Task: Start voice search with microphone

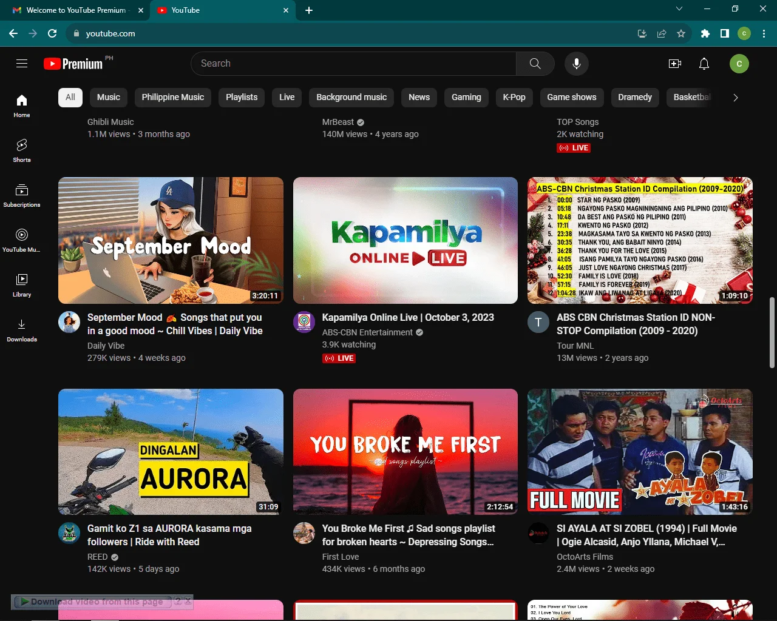Action: coord(577,64)
